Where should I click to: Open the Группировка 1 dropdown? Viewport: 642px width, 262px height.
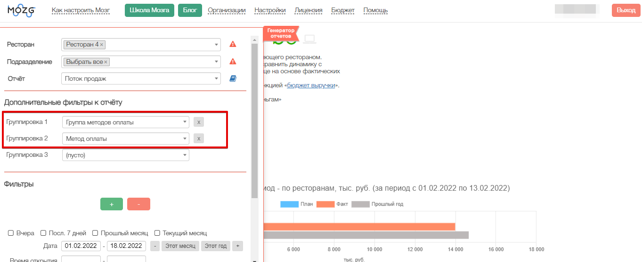point(126,122)
